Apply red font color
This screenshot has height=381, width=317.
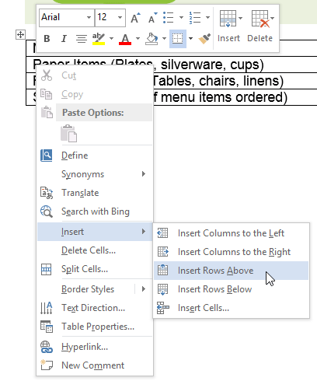click(x=125, y=39)
